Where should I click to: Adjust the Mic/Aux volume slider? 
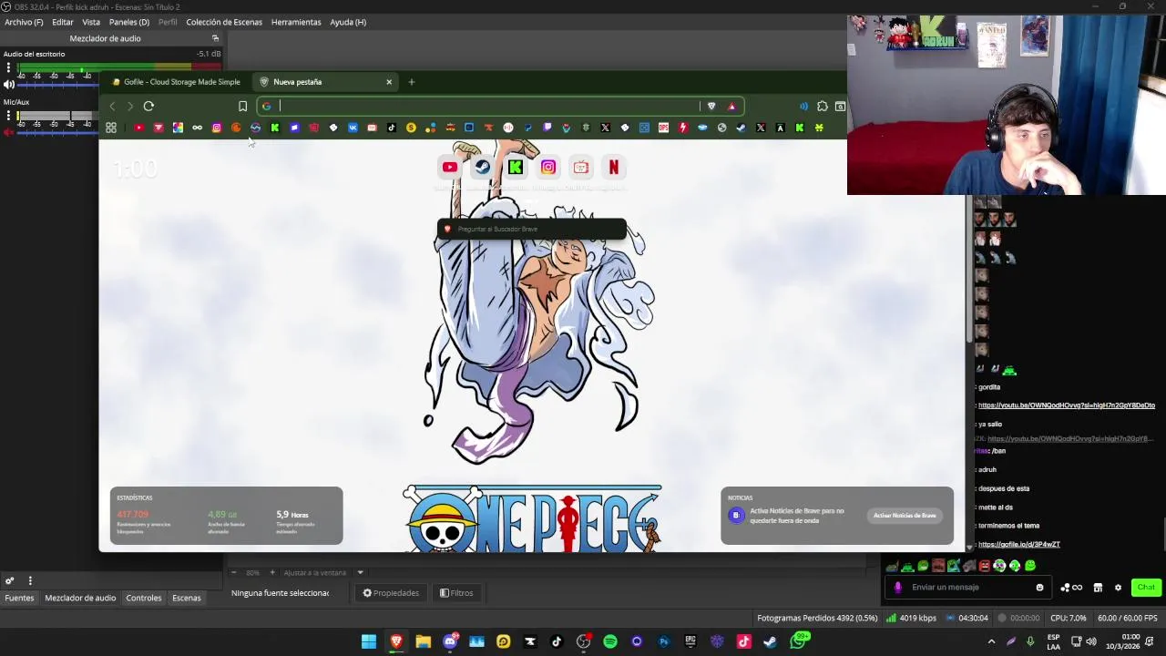coord(56,132)
